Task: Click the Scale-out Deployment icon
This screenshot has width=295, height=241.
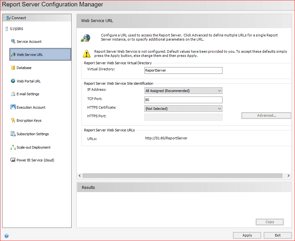Action: [x=13, y=147]
